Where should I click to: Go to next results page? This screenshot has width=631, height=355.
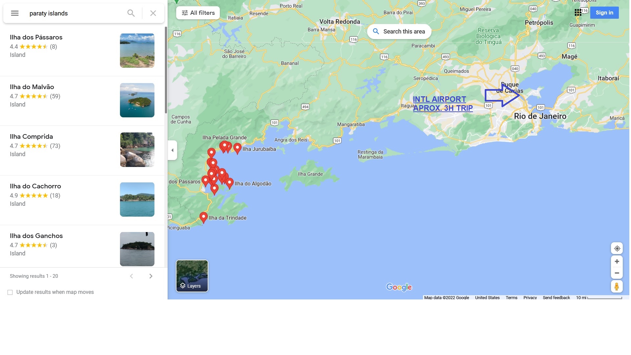(x=151, y=276)
